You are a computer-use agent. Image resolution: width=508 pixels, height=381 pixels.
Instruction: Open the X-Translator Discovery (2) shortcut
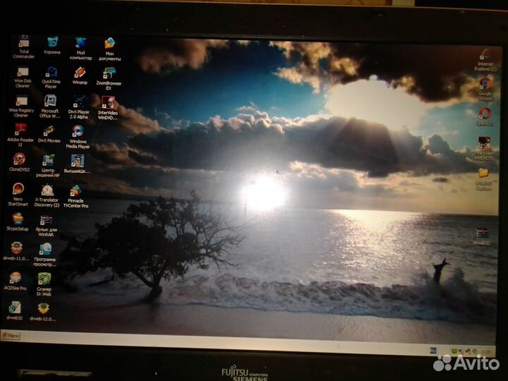coord(47,195)
